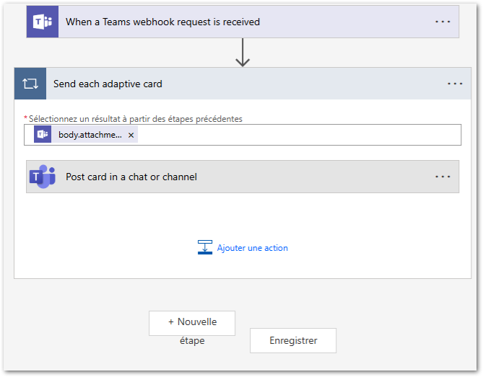483x377 pixels.
Task: Open the ellipsis menu for 'Send each adaptive card'
Action: tap(455, 84)
